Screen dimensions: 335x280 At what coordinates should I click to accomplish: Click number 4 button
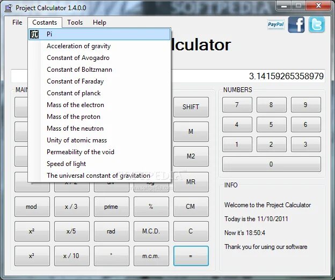(x=237, y=124)
